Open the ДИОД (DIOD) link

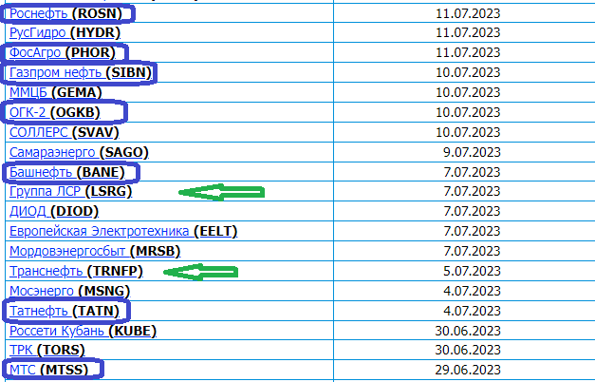point(54,211)
